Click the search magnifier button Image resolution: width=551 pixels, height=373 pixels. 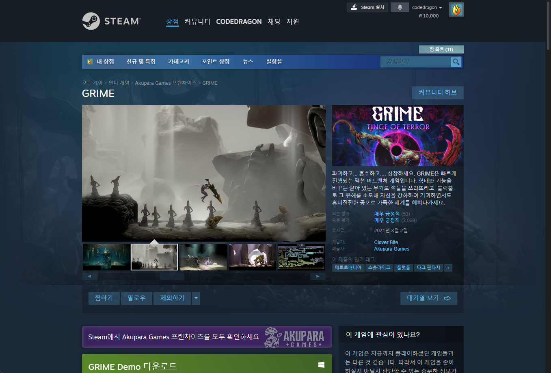point(456,62)
